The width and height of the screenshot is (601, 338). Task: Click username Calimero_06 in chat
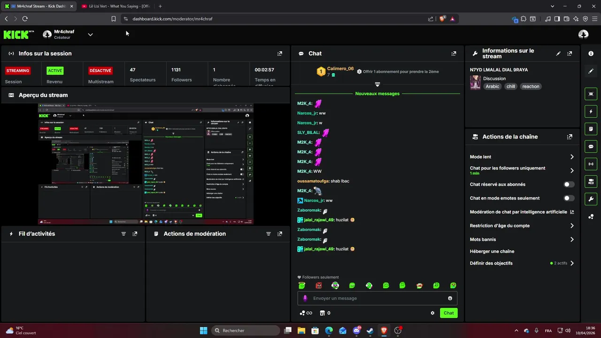(340, 69)
